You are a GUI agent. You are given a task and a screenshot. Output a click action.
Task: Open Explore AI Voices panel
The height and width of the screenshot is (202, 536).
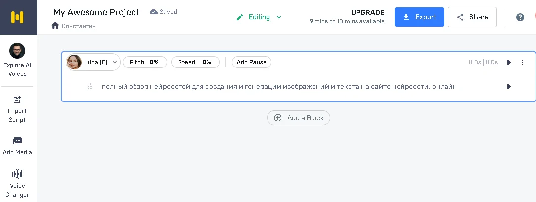click(17, 60)
